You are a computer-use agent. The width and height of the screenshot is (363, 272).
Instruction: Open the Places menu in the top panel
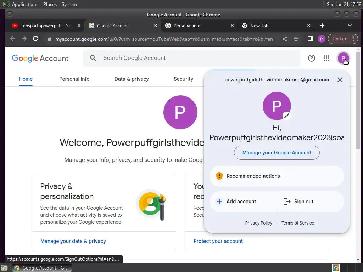pos(50,4)
